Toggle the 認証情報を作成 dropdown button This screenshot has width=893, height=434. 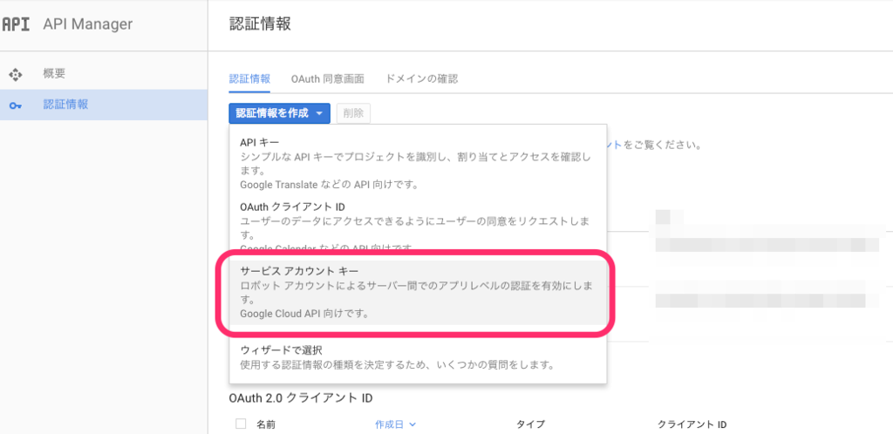click(x=280, y=113)
